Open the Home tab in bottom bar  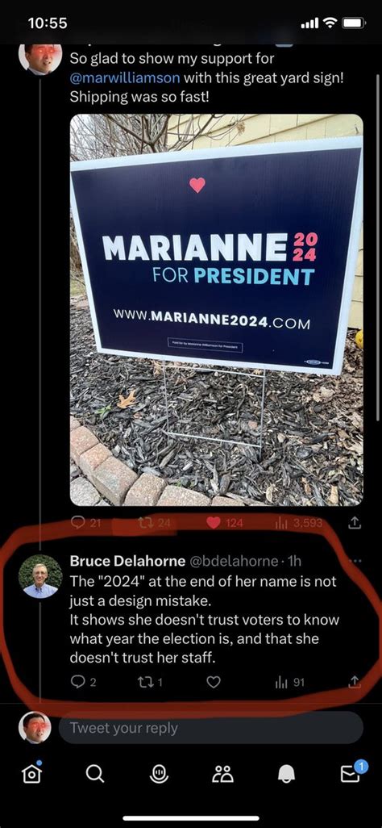point(31,772)
